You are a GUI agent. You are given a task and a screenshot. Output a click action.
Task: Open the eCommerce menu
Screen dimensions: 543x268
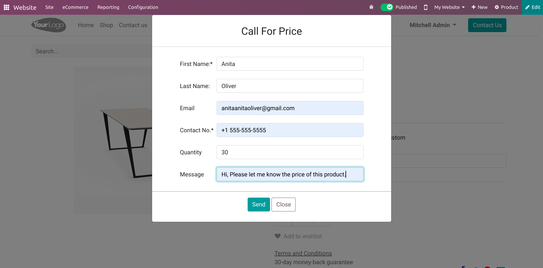click(x=75, y=7)
